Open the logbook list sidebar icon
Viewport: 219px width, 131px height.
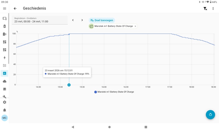click(5, 65)
